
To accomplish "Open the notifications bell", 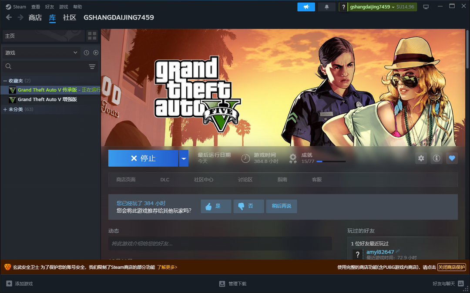I will [327, 7].
